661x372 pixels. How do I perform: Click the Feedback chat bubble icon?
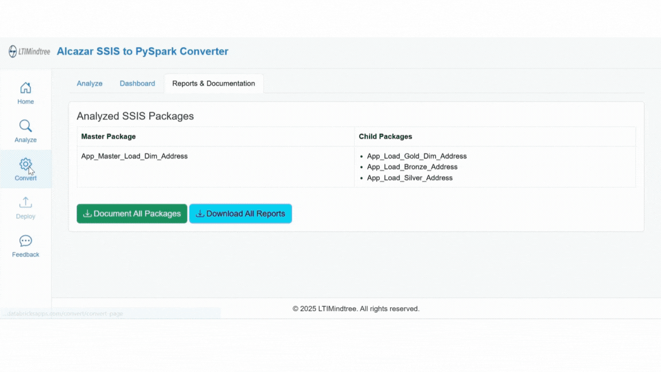(x=25, y=241)
